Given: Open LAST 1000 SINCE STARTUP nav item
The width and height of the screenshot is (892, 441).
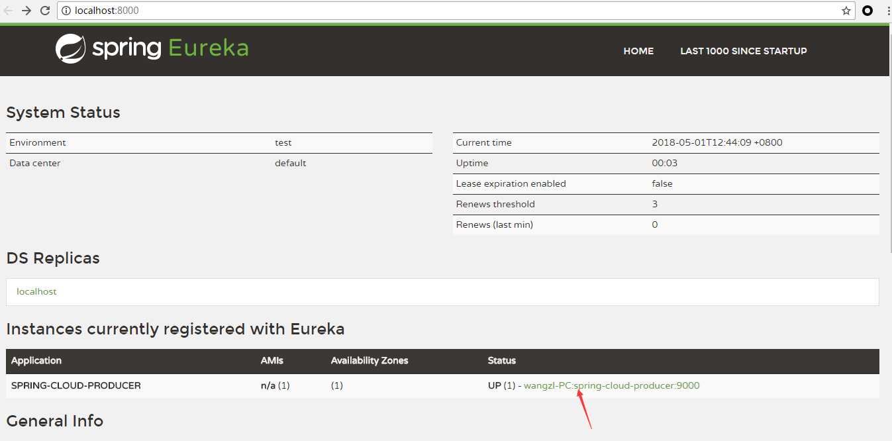Looking at the screenshot, I should (x=743, y=51).
